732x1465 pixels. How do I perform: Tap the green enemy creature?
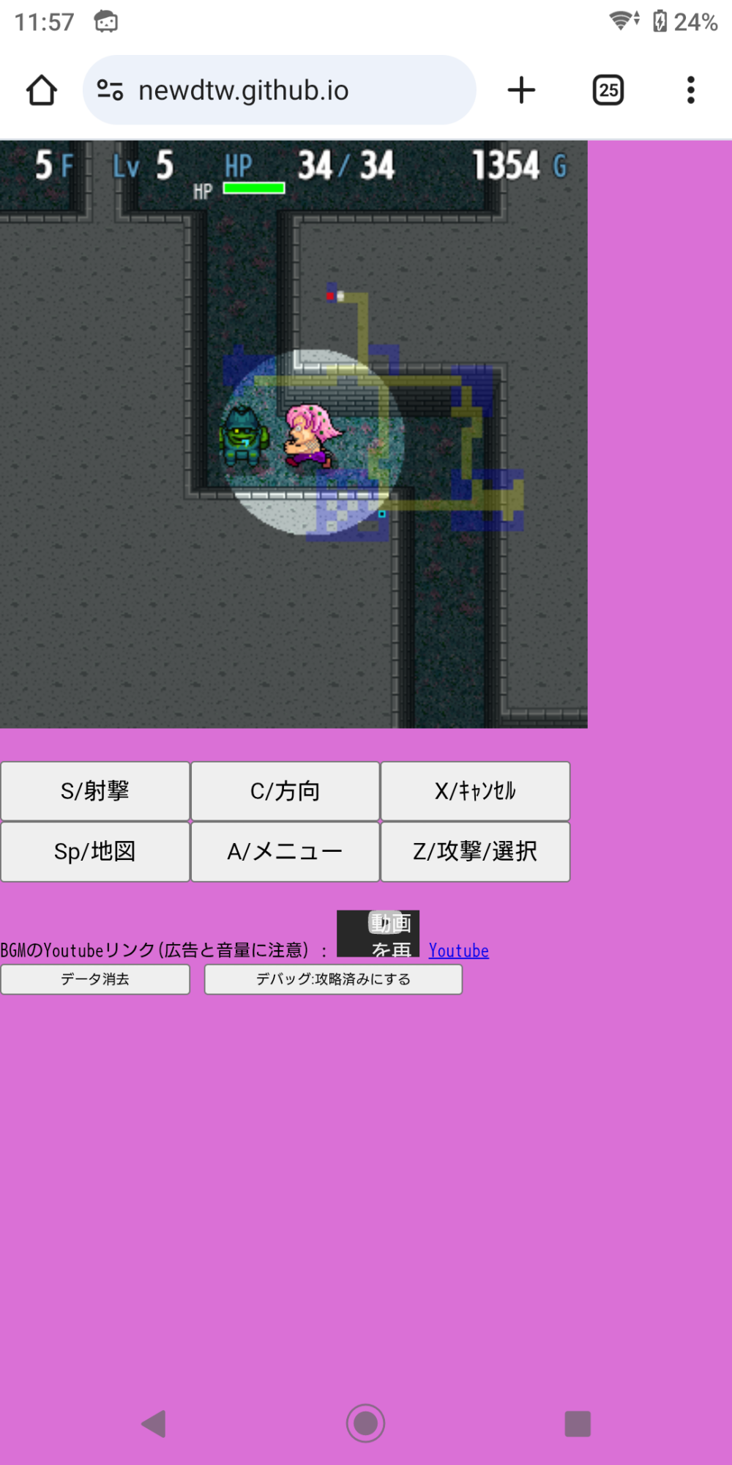pos(244,437)
